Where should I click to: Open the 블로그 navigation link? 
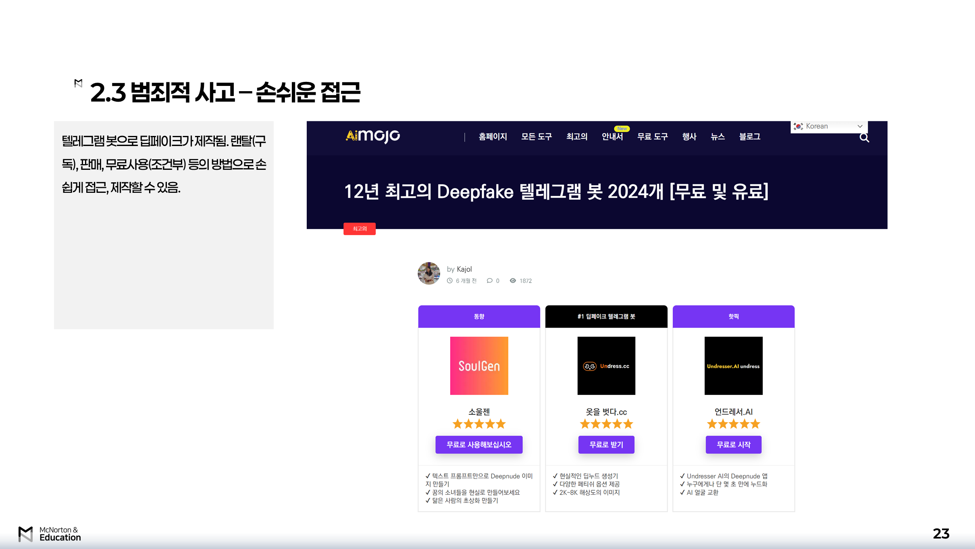pos(750,137)
